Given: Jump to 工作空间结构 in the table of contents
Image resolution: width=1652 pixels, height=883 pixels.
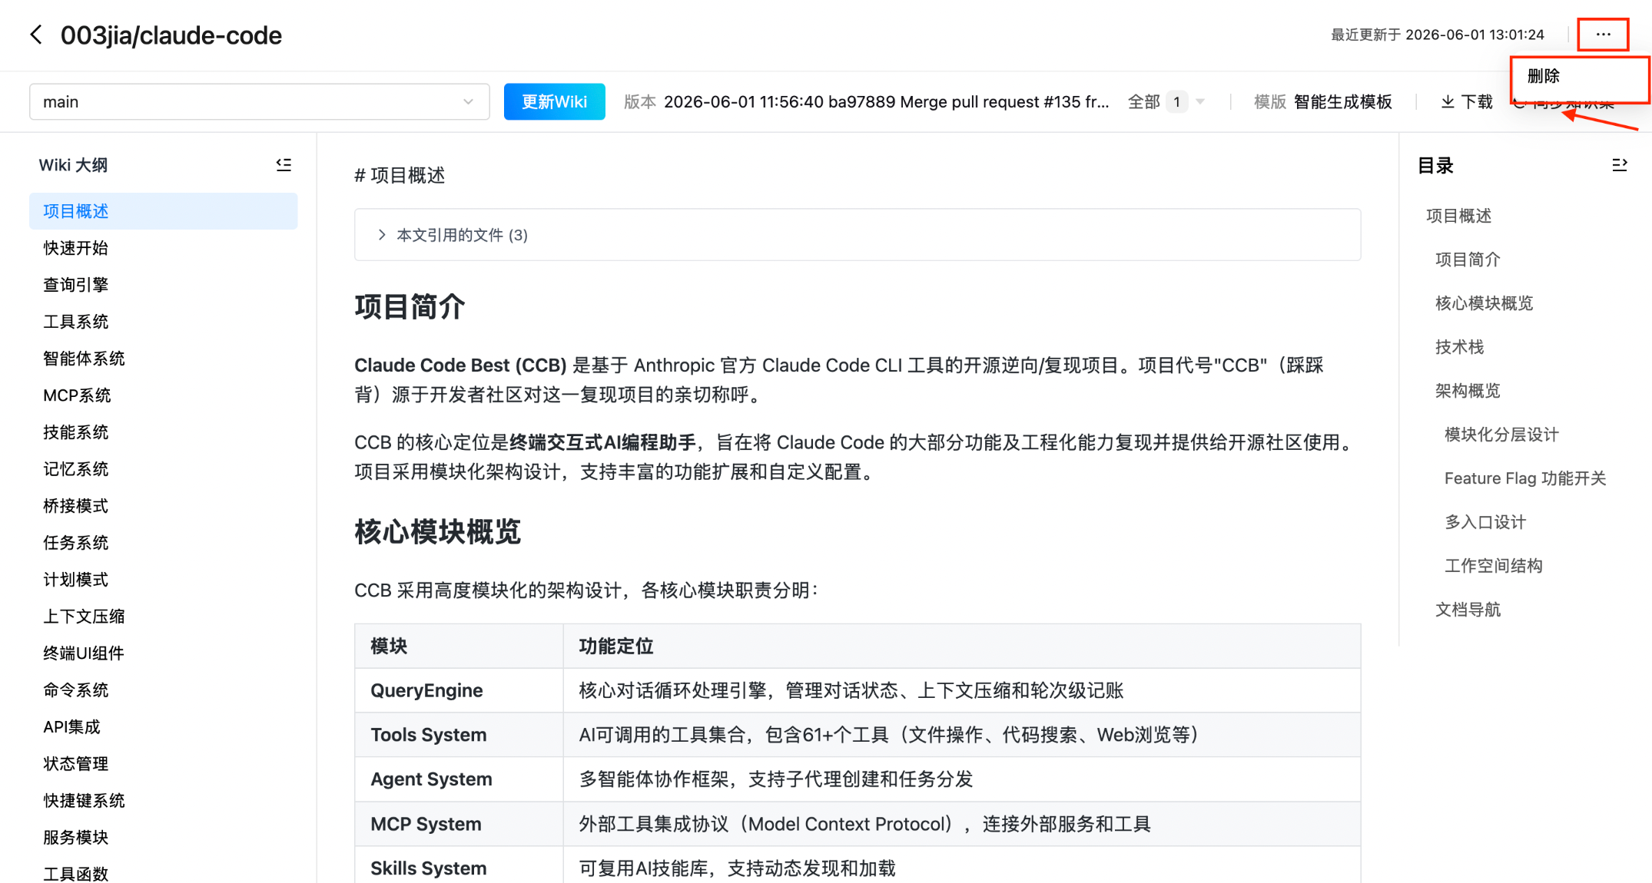Looking at the screenshot, I should point(1494,566).
